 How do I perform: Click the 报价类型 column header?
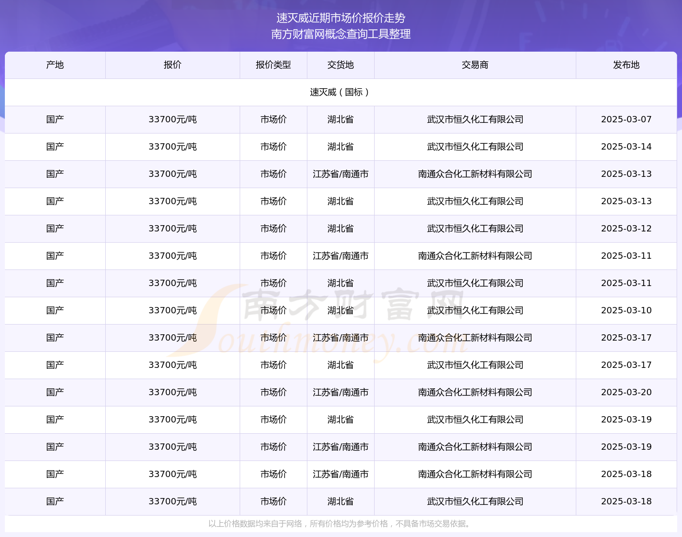pyautogui.click(x=273, y=65)
